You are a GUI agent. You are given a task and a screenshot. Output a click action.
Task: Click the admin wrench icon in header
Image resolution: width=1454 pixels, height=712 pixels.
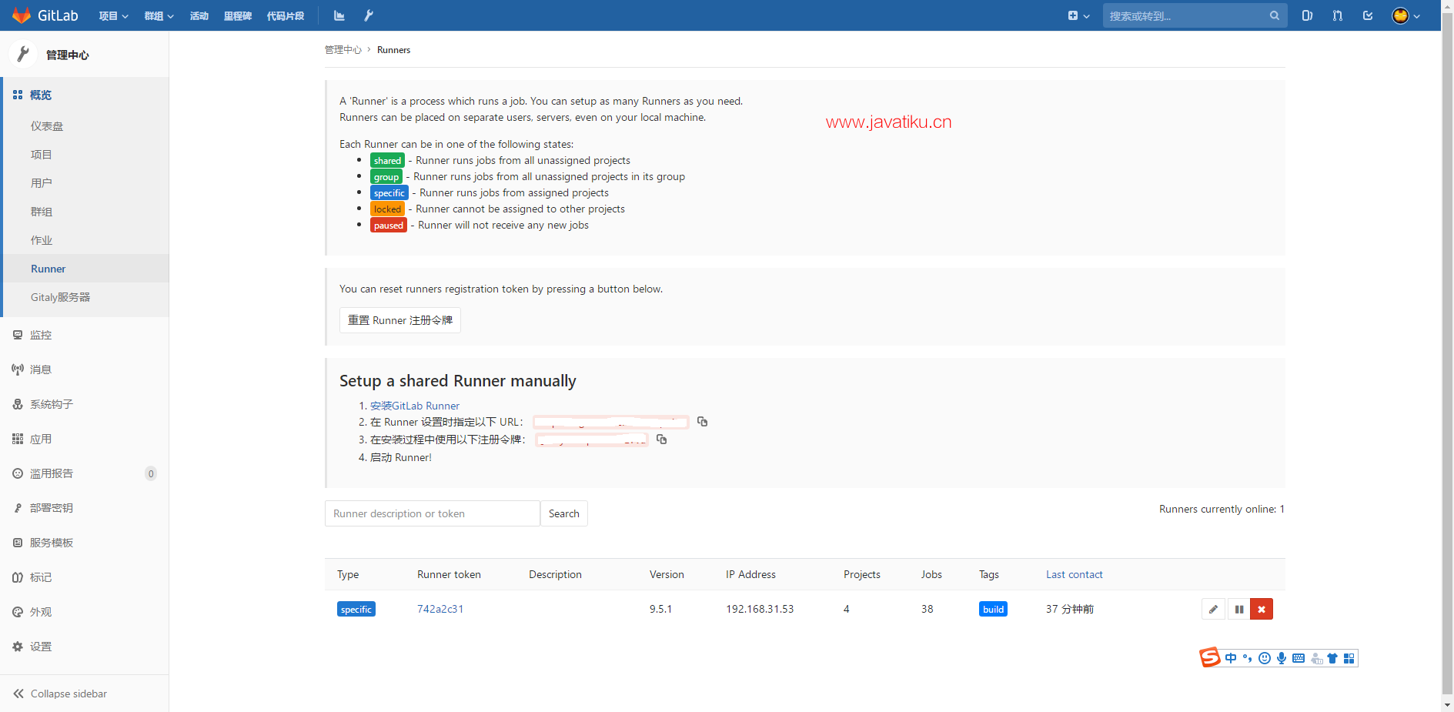point(369,15)
